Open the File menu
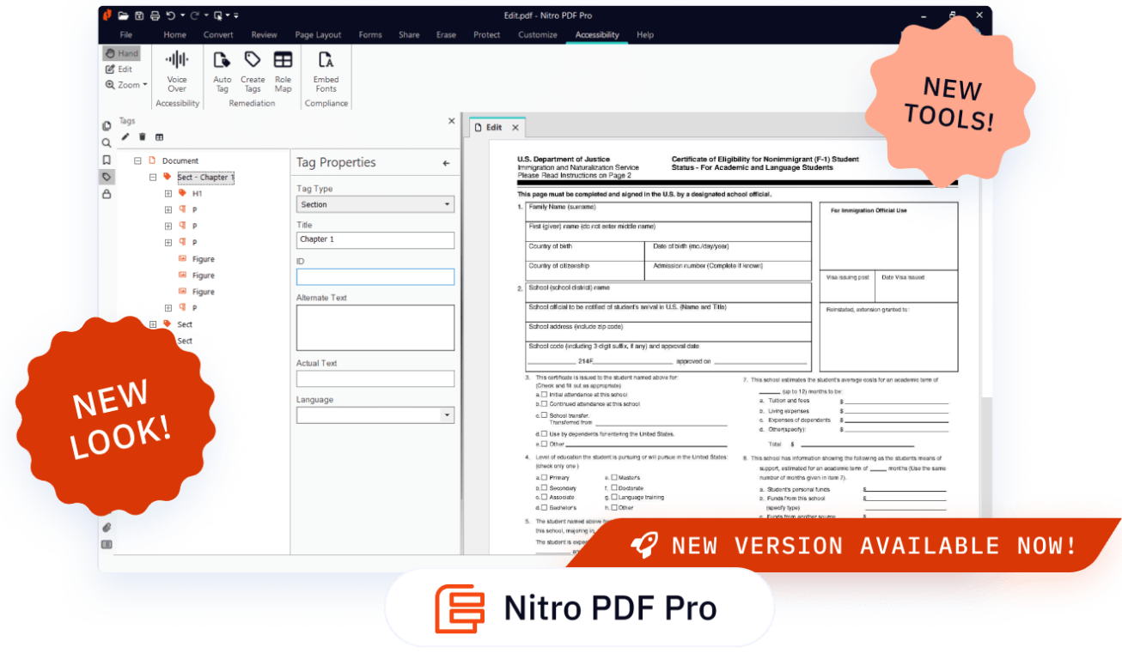This screenshot has height=659, width=1122. (126, 35)
